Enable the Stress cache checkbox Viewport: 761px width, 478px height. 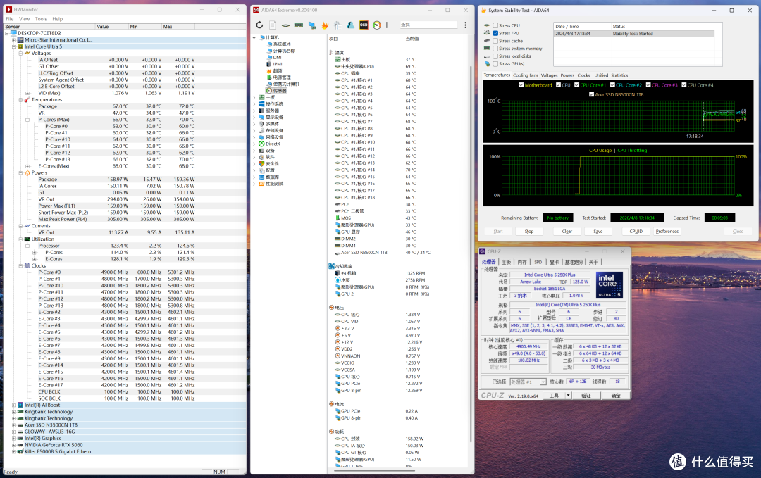pos(495,41)
